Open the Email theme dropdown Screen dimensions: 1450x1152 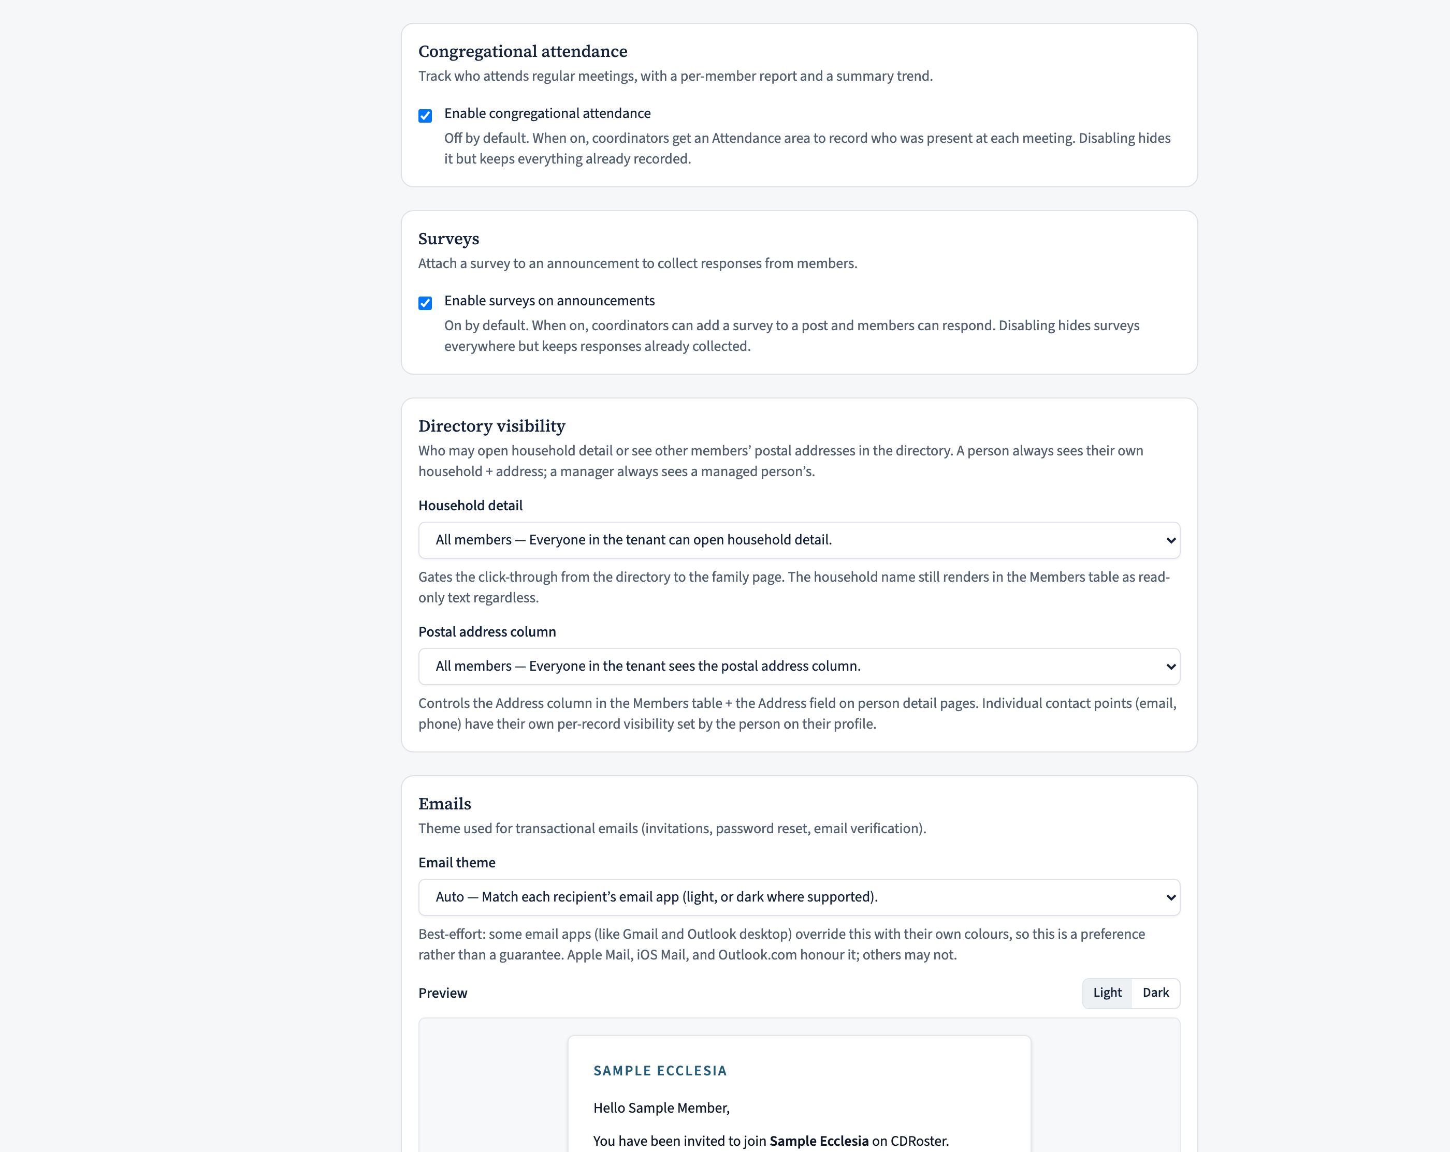799,897
